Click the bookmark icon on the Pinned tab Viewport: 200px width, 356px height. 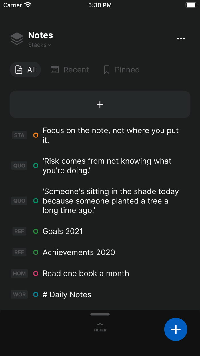click(107, 69)
